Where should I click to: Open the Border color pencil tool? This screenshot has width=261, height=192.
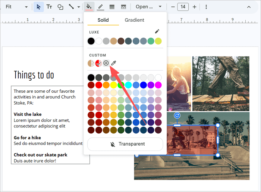pos(100,7)
